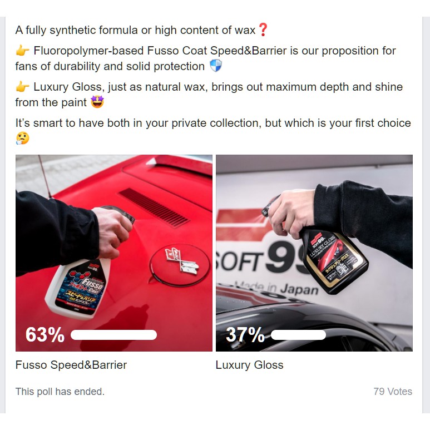Open the Luxury Gloss poll image
430x430 pixels.
pyautogui.click(x=314, y=253)
